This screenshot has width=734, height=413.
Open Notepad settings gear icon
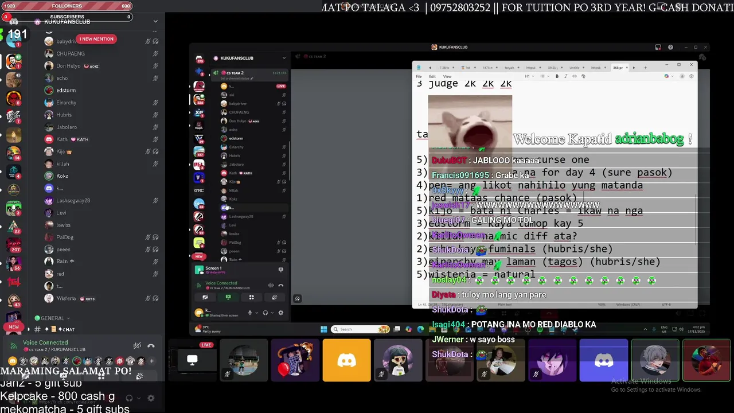pyautogui.click(x=691, y=76)
